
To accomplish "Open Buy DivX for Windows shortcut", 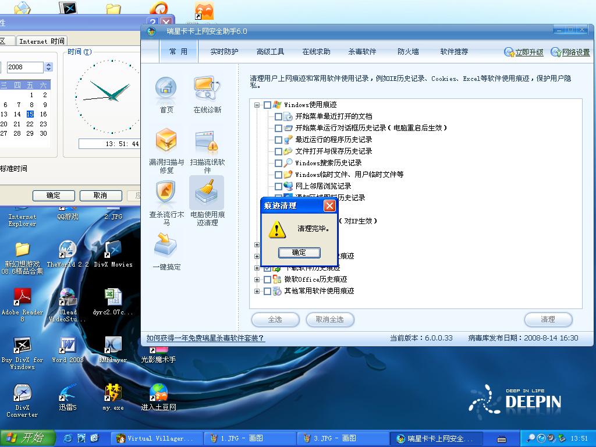I will click(22, 353).
